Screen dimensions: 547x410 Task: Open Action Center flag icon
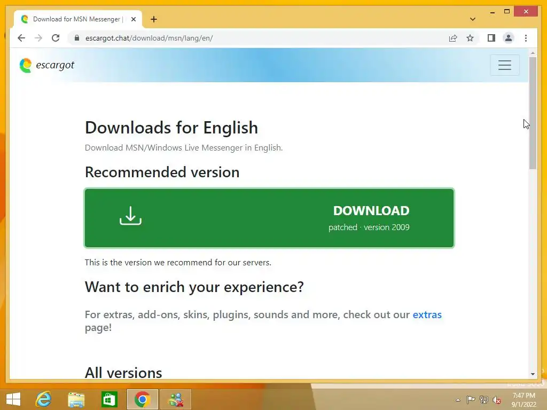click(x=471, y=400)
